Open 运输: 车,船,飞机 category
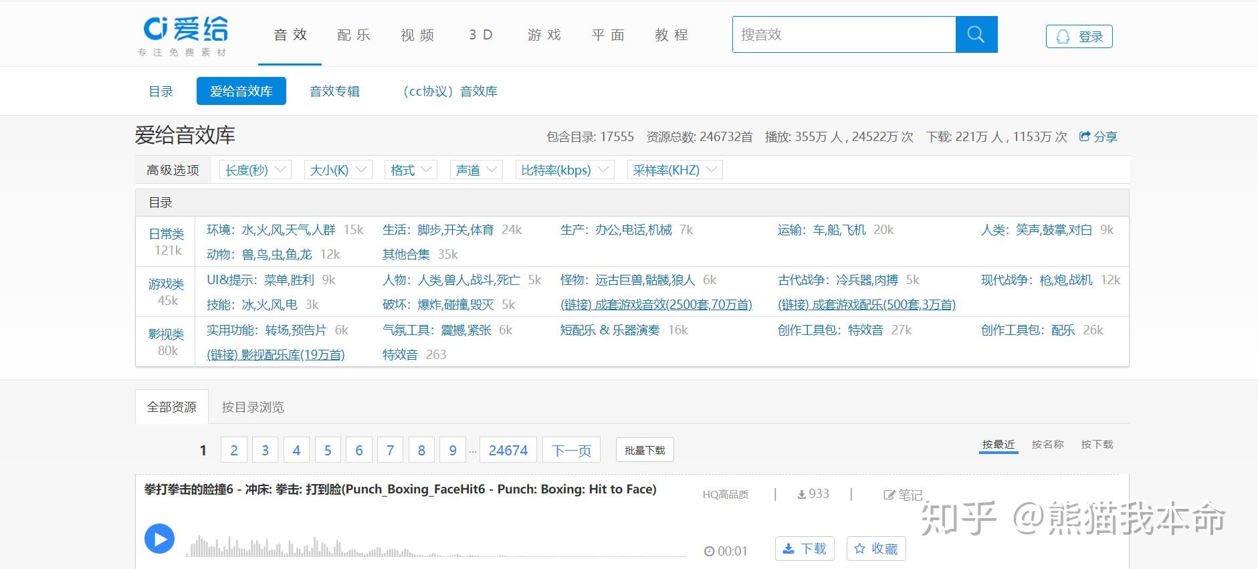 coord(822,230)
